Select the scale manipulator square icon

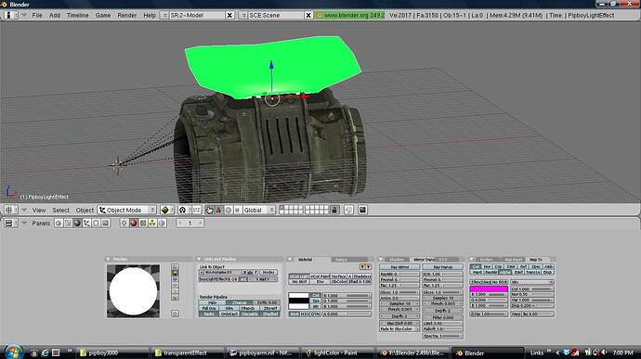point(237,210)
